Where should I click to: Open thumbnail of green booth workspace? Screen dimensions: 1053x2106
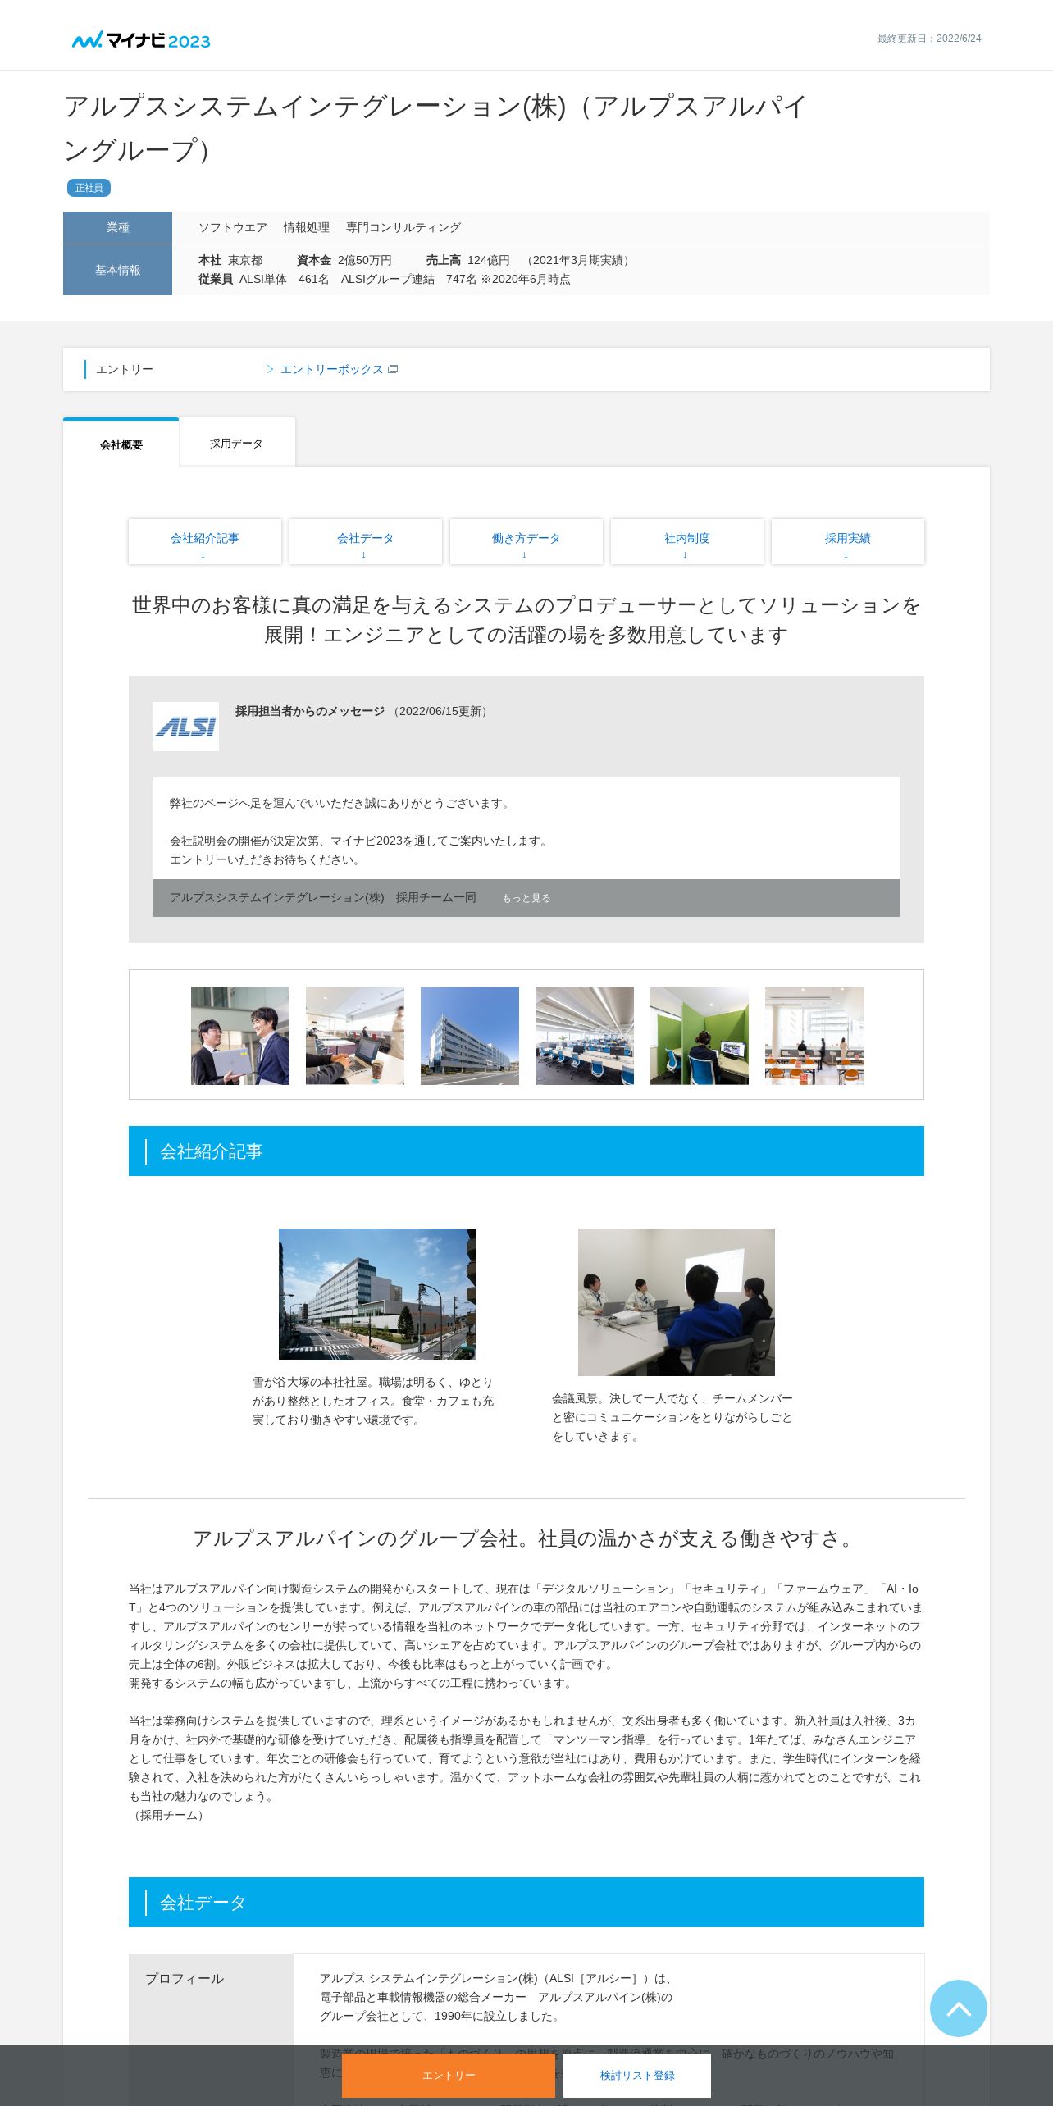pos(700,1035)
